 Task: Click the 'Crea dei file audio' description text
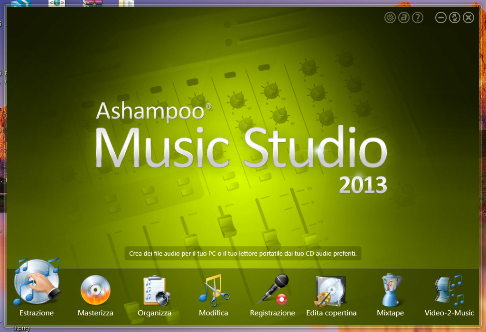[243, 253]
